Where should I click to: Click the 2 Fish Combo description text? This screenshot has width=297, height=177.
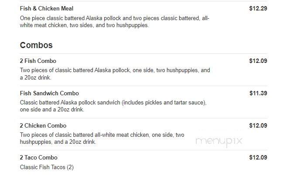(115, 74)
